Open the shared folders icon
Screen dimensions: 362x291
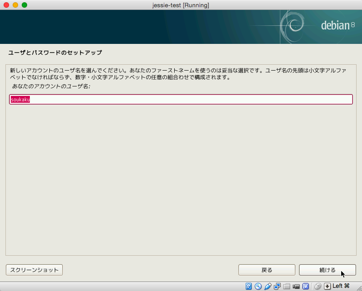point(286,286)
